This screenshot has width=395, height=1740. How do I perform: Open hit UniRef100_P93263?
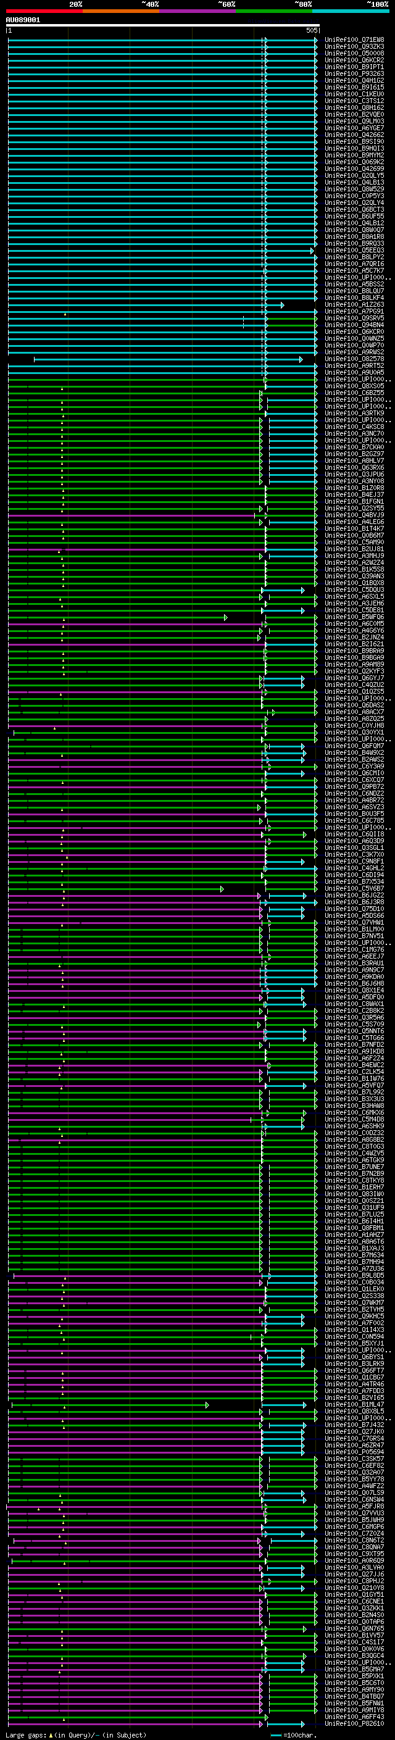point(354,73)
